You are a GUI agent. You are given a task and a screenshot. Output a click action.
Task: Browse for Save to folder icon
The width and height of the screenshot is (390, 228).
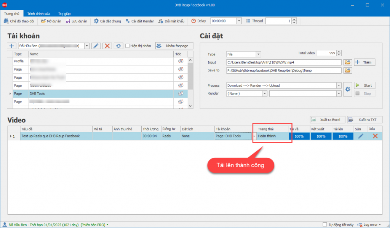348,70
